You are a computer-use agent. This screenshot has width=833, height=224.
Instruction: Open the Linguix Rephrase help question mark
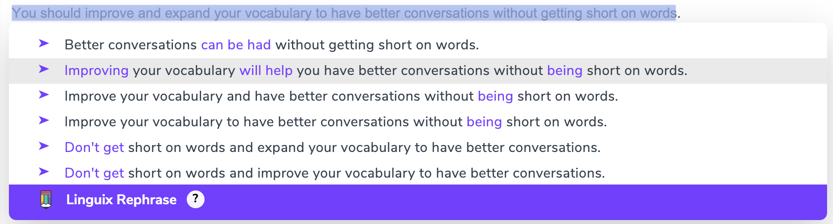pos(196,199)
